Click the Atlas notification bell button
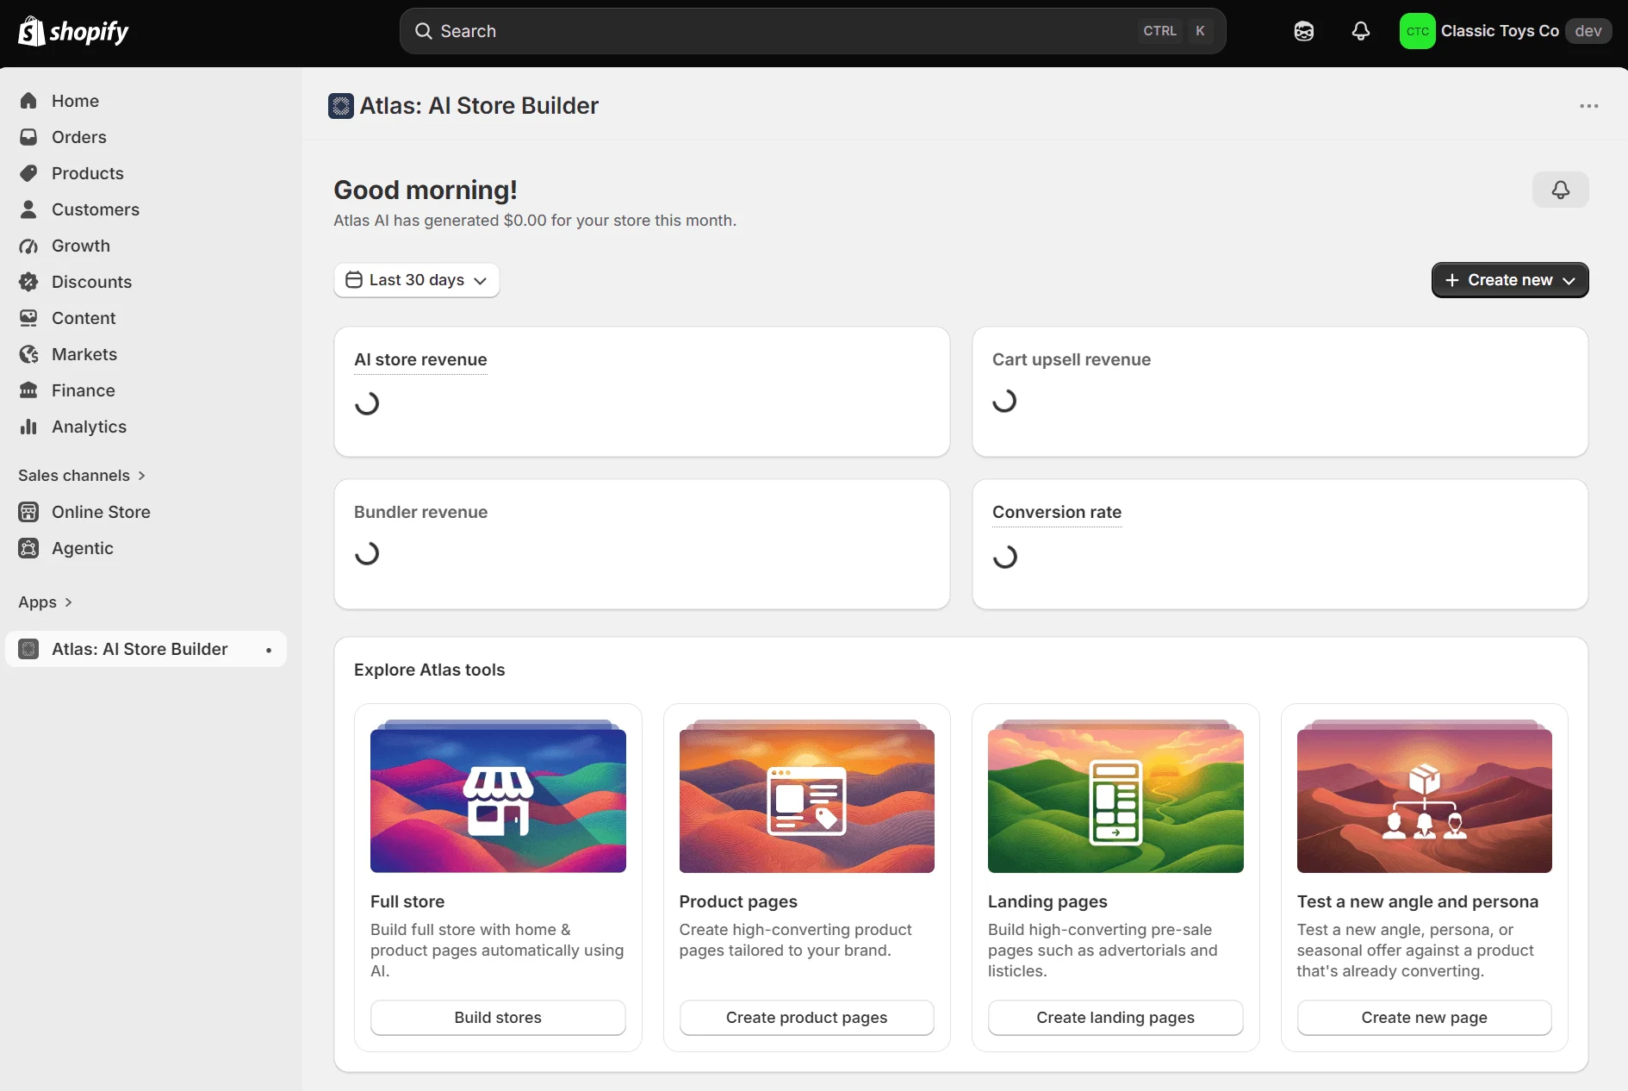1628x1091 pixels. point(1560,190)
